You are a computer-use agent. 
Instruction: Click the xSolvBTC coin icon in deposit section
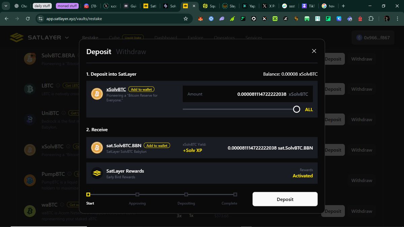coord(97,94)
